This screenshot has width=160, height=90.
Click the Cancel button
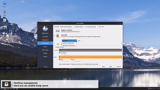tap(119, 66)
